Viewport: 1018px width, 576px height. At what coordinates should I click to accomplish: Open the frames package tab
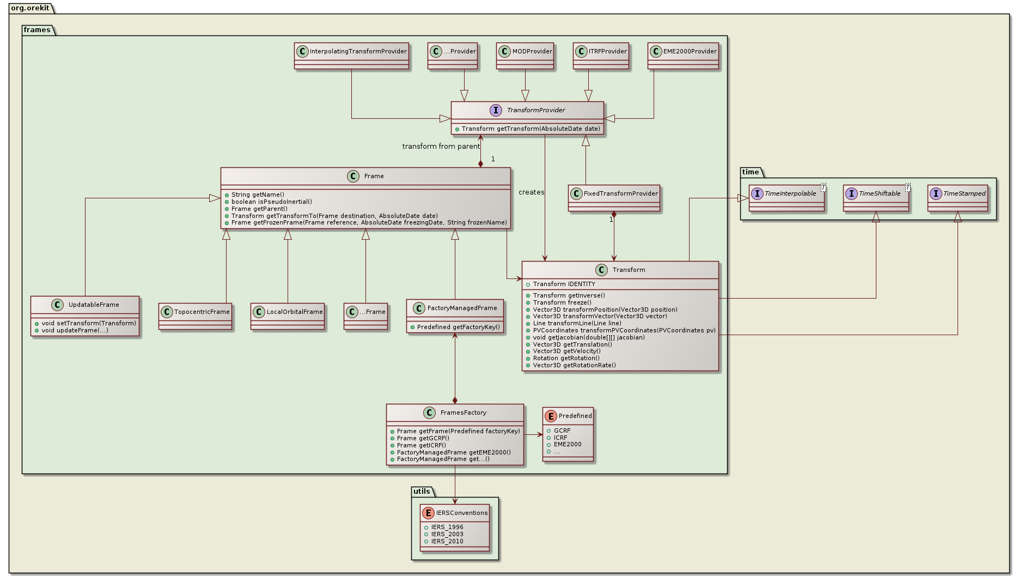coord(37,30)
